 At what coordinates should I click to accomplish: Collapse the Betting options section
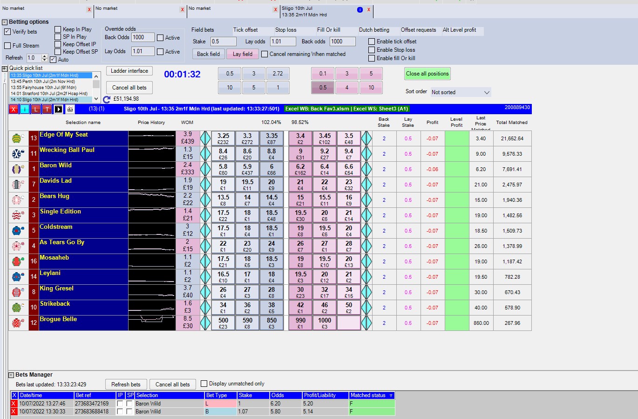(5, 22)
